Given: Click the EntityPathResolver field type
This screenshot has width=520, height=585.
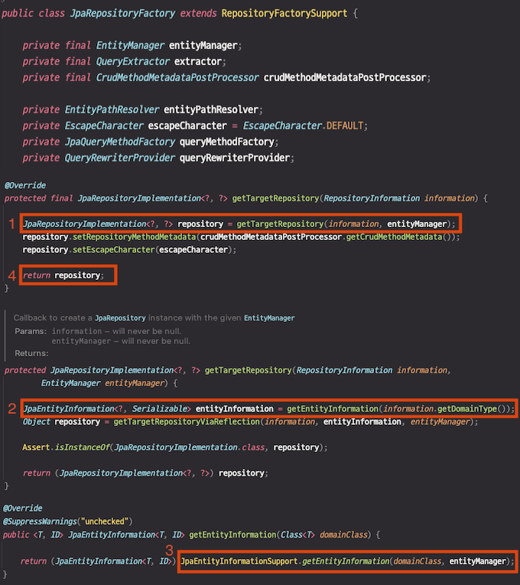Looking at the screenshot, I should coord(112,109).
